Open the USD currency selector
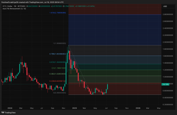 pyautogui.click(x=168, y=6)
